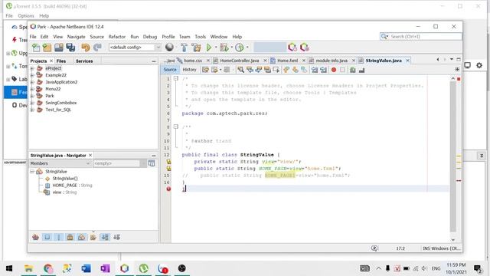
Task: Switch to the Services panel tab
Action: pos(84,61)
